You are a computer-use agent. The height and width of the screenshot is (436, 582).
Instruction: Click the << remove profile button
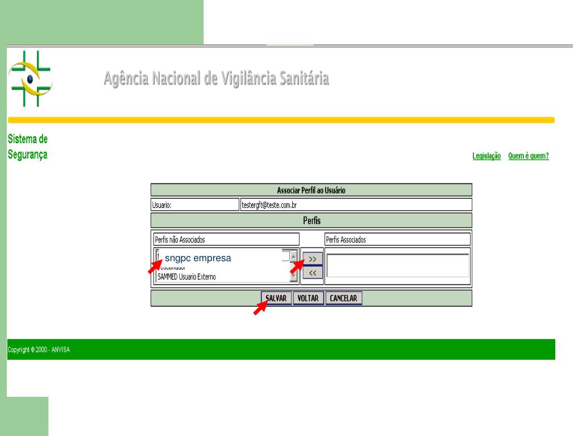pyautogui.click(x=313, y=273)
